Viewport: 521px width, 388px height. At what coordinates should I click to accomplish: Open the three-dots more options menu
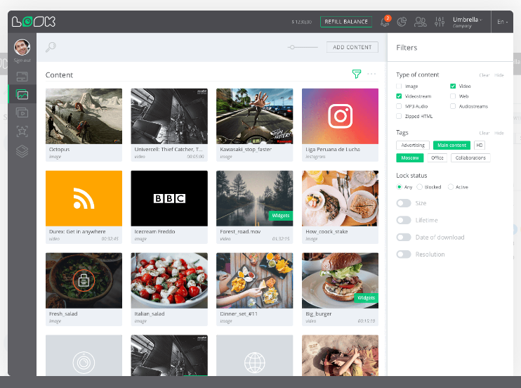pyautogui.click(x=371, y=74)
